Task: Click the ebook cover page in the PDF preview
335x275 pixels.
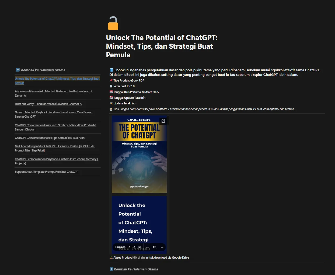Action: (x=139, y=154)
